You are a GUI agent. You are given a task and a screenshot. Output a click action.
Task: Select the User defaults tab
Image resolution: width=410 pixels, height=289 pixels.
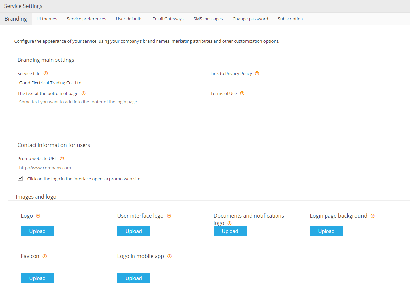tap(129, 19)
